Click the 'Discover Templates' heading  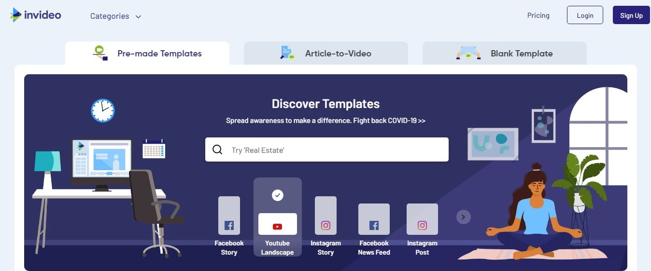pyautogui.click(x=326, y=104)
